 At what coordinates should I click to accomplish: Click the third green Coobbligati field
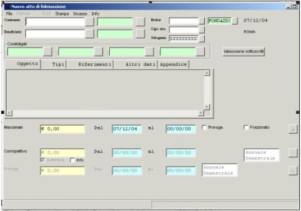[127, 52]
